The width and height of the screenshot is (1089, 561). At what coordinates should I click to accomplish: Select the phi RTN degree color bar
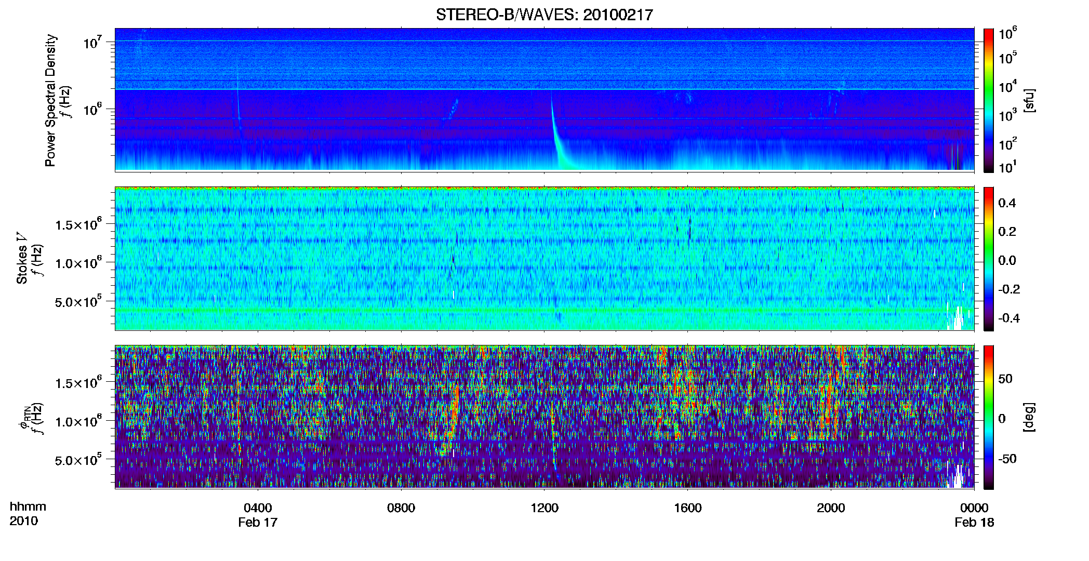pyautogui.click(x=989, y=417)
